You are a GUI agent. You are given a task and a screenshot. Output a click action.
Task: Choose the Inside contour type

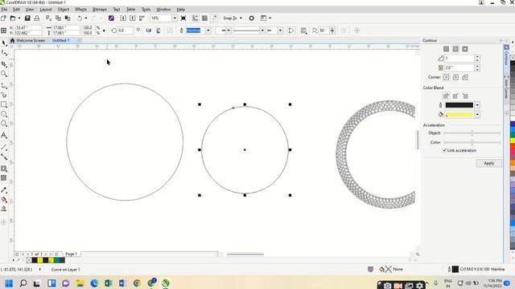pos(455,49)
